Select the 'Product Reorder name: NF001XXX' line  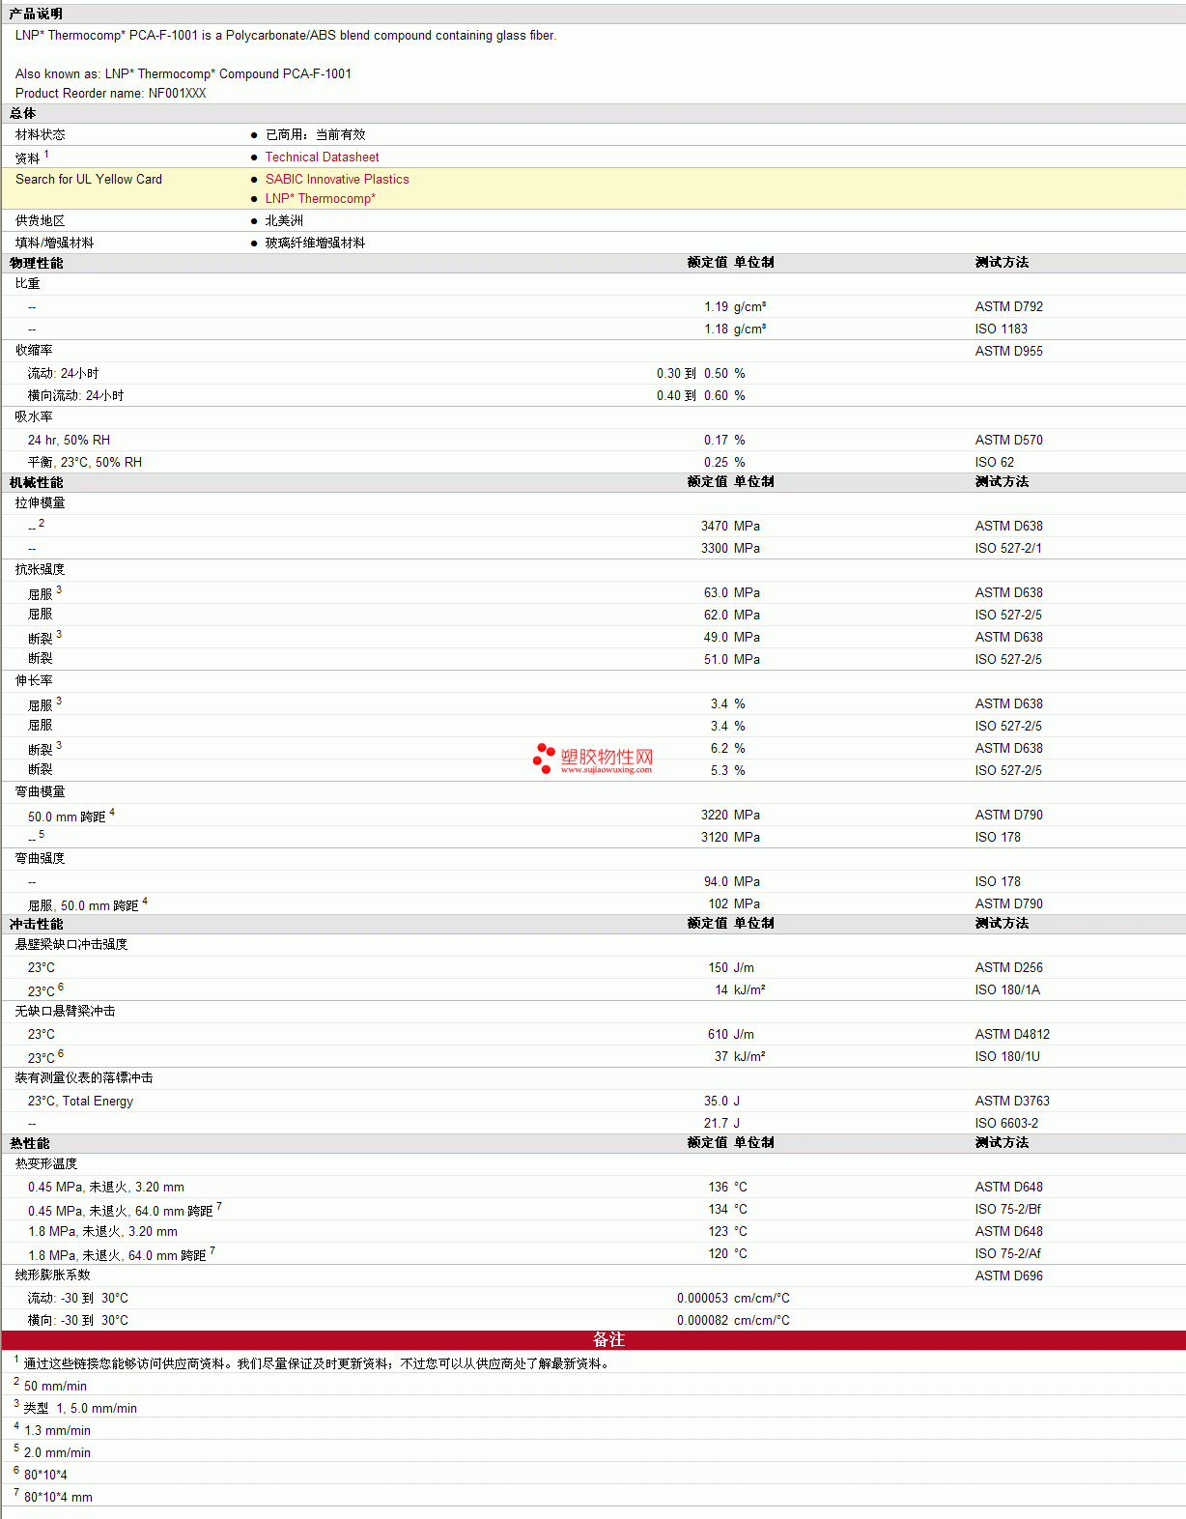[x=111, y=93]
